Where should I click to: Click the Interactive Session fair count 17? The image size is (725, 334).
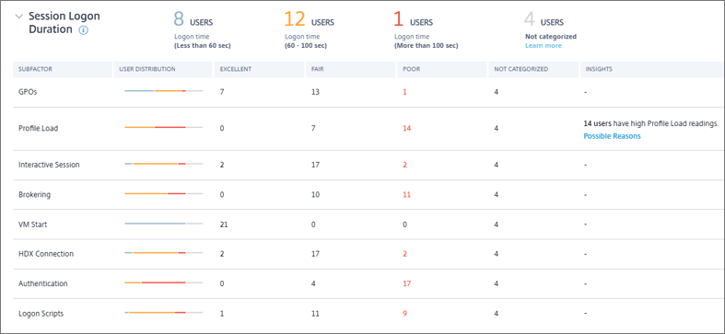tap(315, 165)
